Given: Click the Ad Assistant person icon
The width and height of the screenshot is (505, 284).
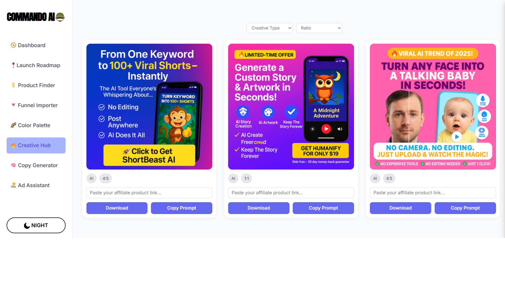Looking at the screenshot, I should click(x=13, y=185).
